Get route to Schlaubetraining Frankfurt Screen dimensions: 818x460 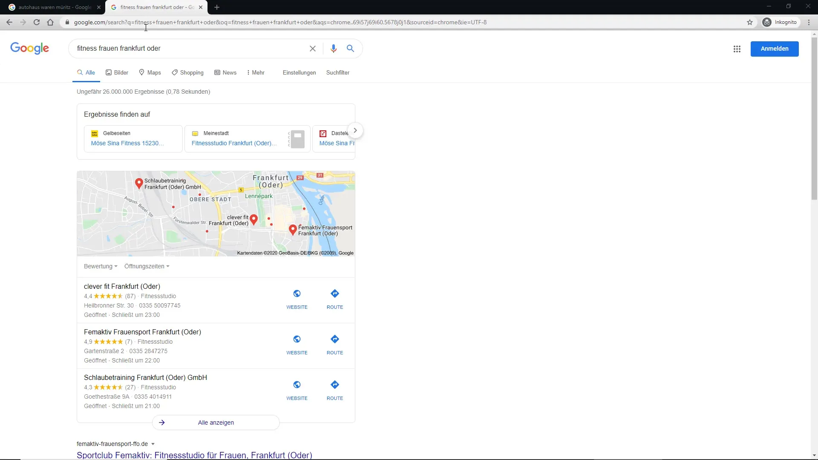coord(335,385)
